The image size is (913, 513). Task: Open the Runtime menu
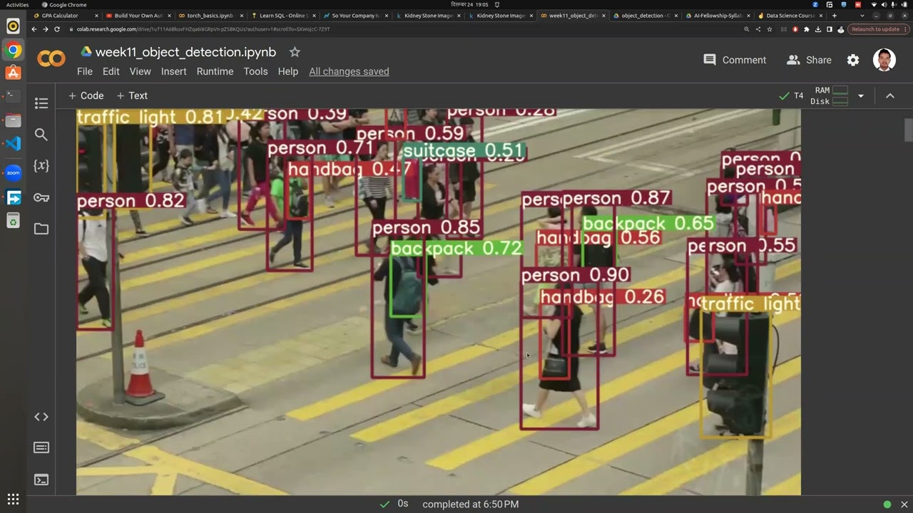[215, 71]
